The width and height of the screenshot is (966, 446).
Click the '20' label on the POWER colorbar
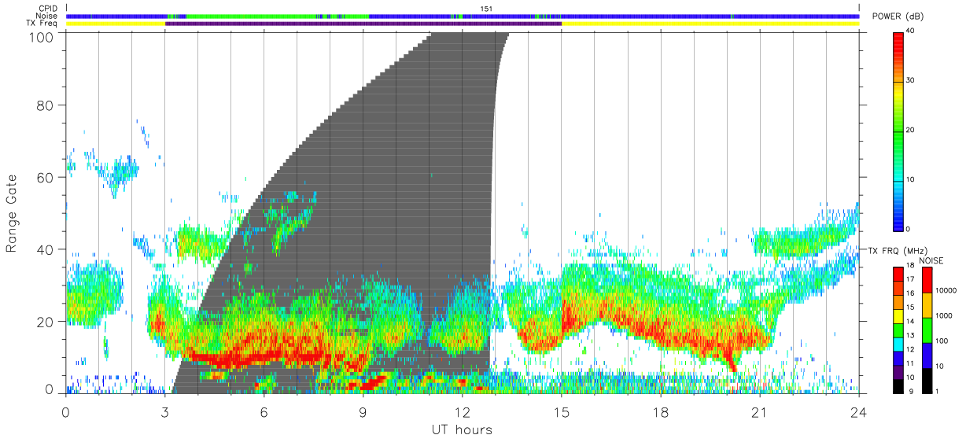[x=911, y=131]
